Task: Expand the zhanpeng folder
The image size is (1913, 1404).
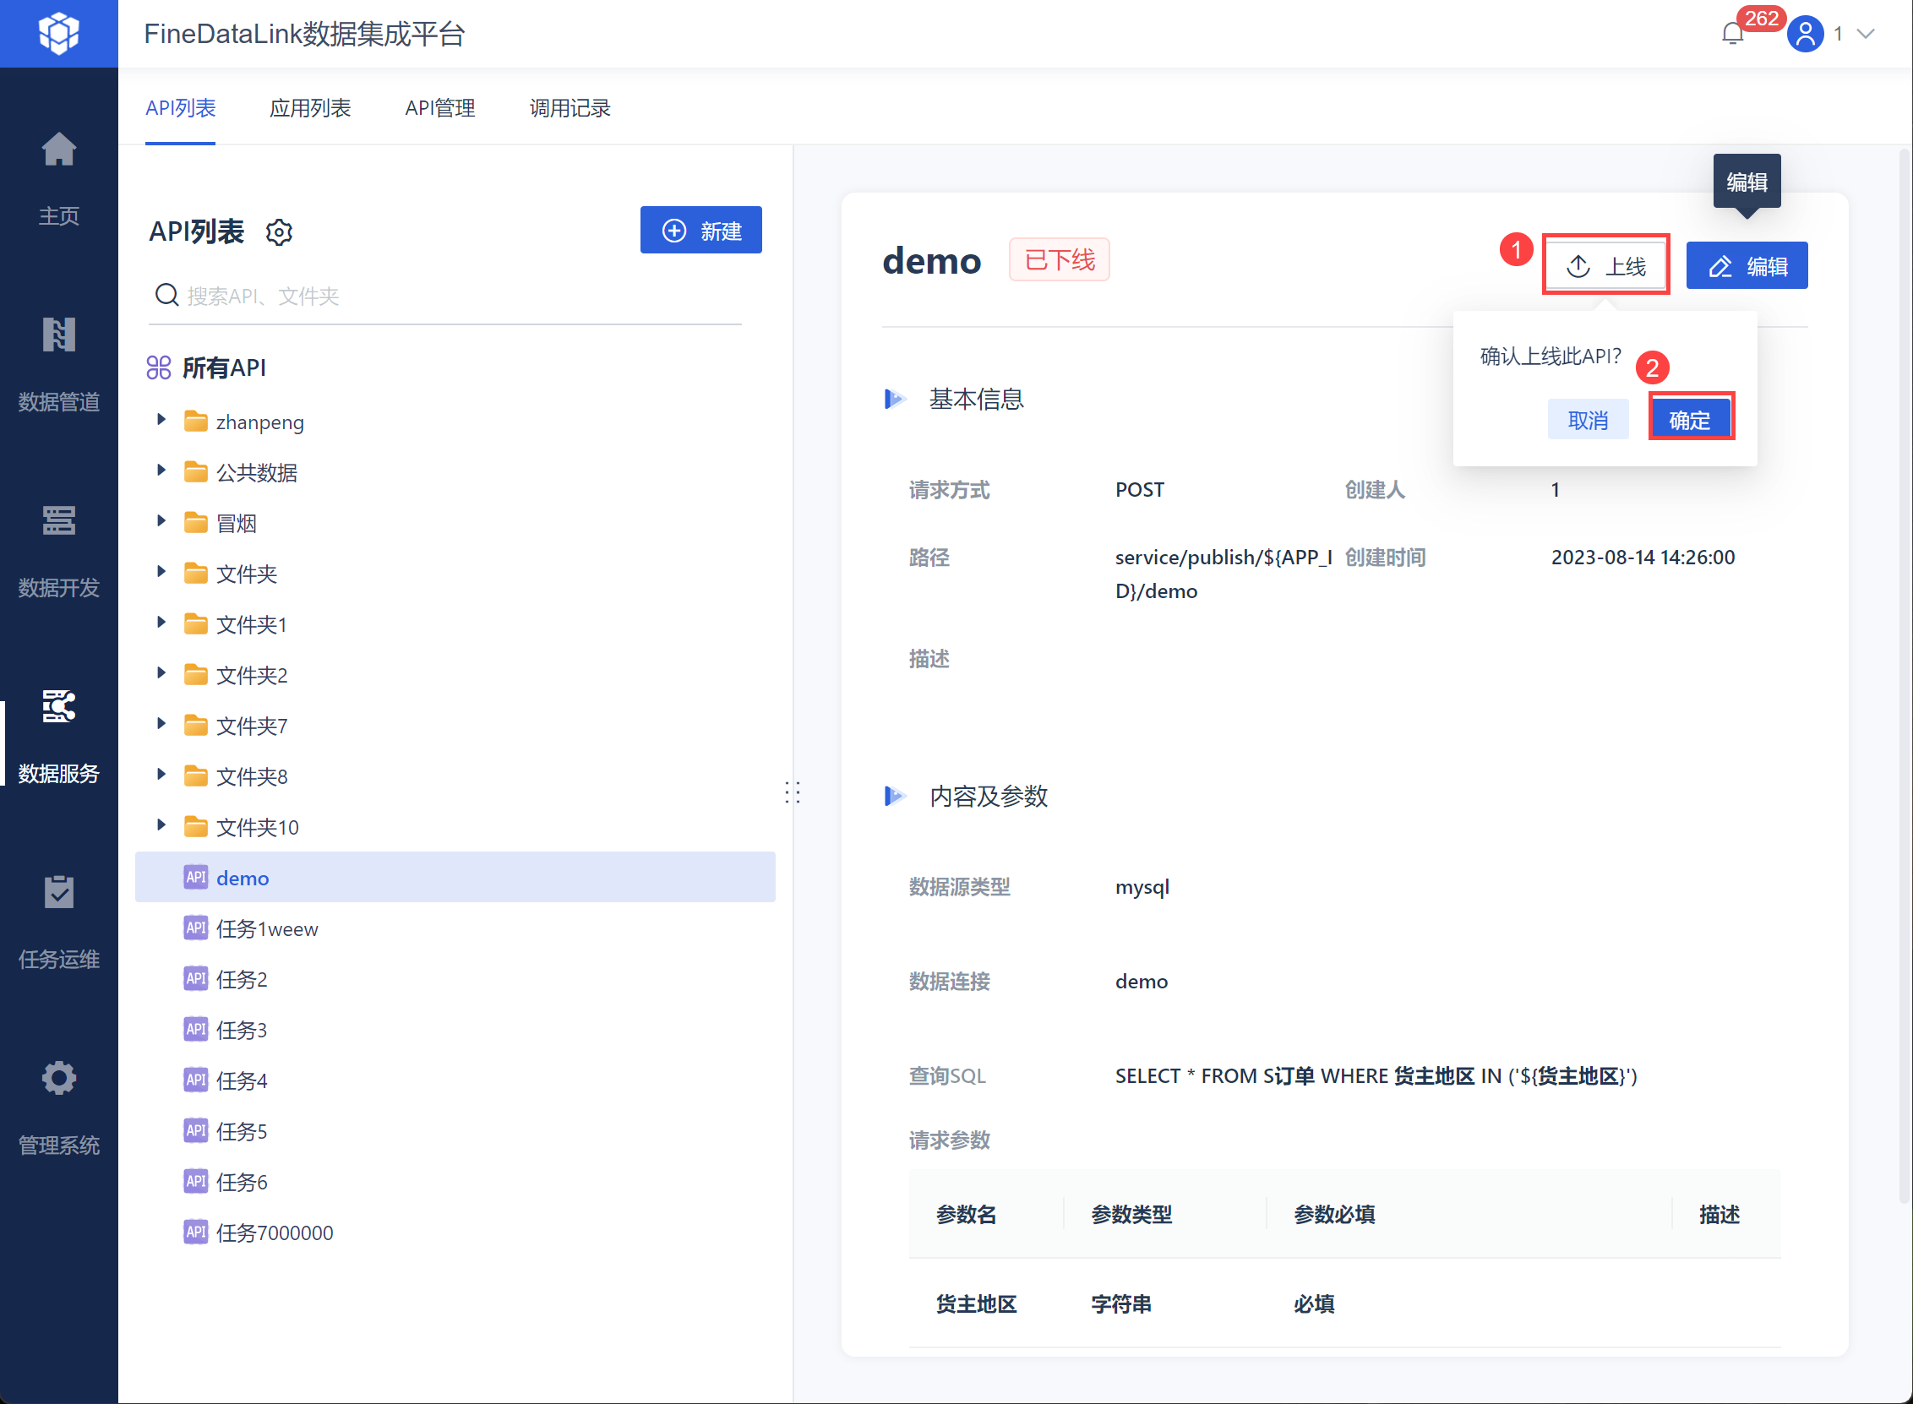Action: [161, 420]
